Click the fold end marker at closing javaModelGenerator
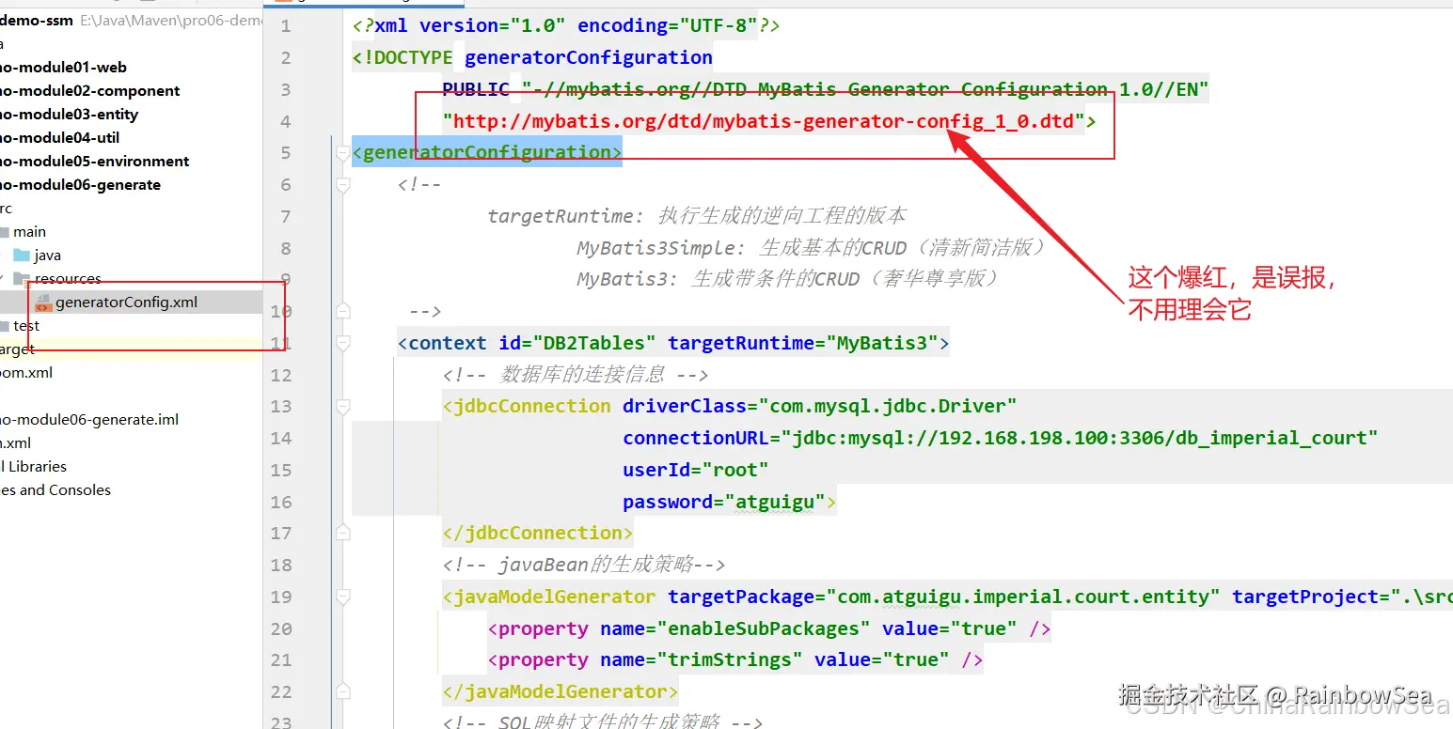Image resolution: width=1453 pixels, height=729 pixels. click(x=342, y=692)
